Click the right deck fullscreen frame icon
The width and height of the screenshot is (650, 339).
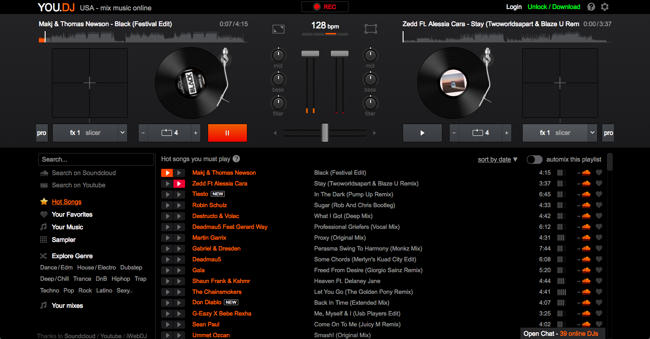tap(371, 29)
